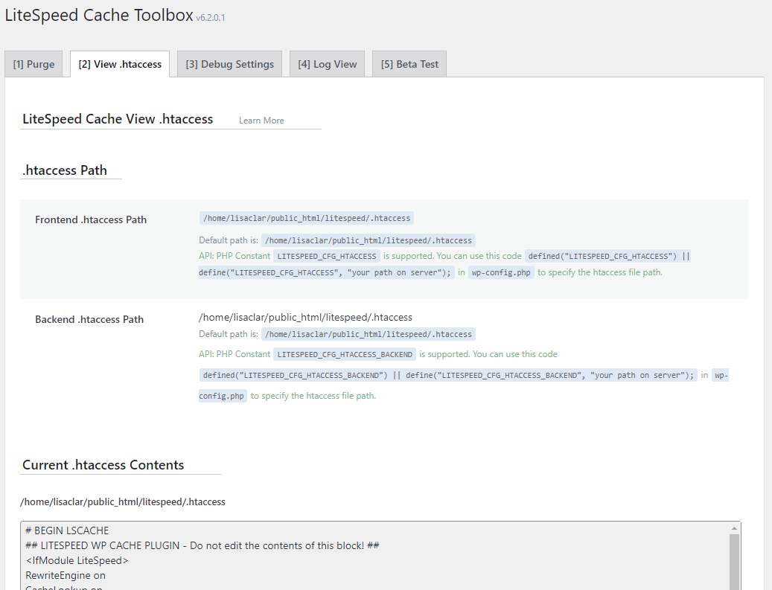Click the frontend default path code snippet
The width and height of the screenshot is (772, 590).
369,240
